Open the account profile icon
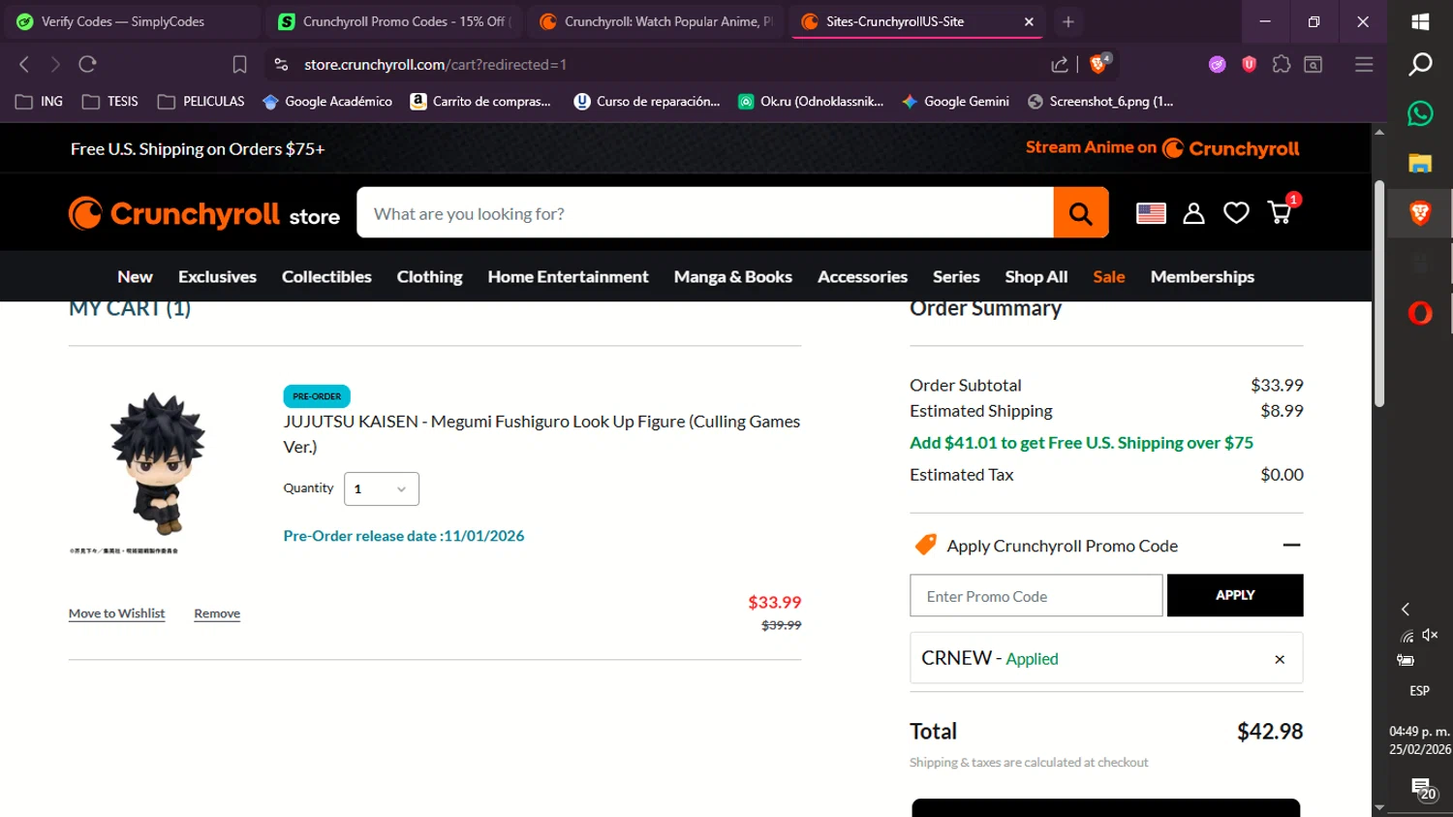1453x817 pixels. (x=1193, y=213)
